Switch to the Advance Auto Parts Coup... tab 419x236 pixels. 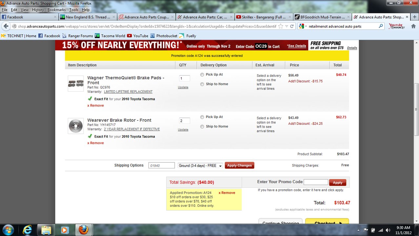tap(147, 17)
